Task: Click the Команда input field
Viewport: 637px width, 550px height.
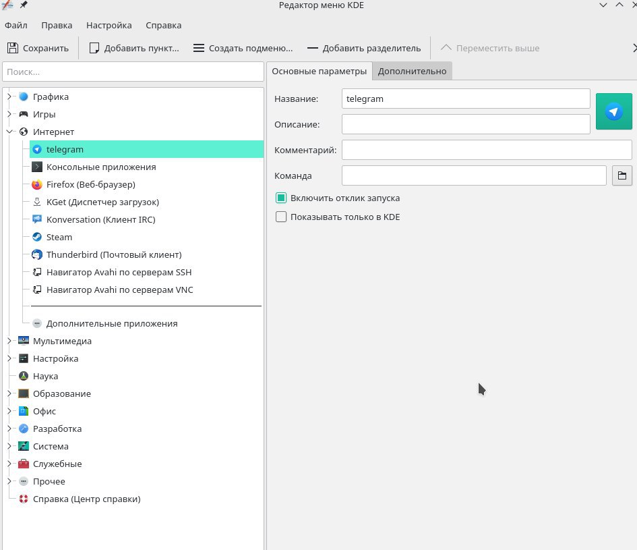Action: [474, 175]
